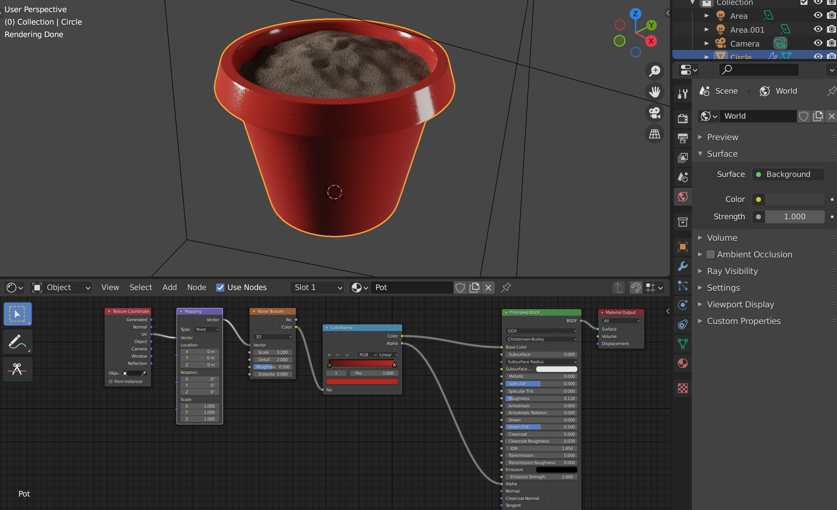Adjust the Roughness slider in Principled BSDF
This screenshot has height=510, width=837.
pos(541,399)
